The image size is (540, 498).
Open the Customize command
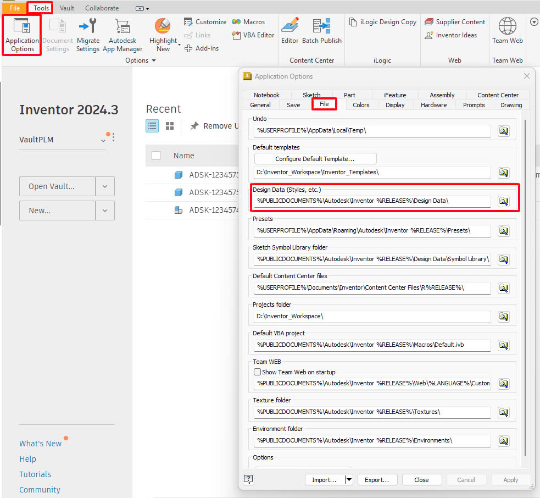[x=205, y=22]
